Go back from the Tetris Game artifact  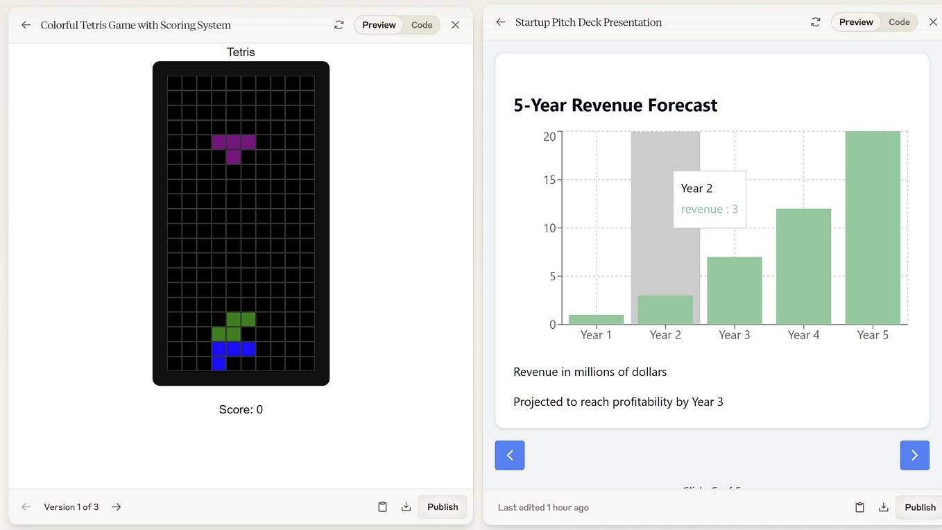pos(26,25)
